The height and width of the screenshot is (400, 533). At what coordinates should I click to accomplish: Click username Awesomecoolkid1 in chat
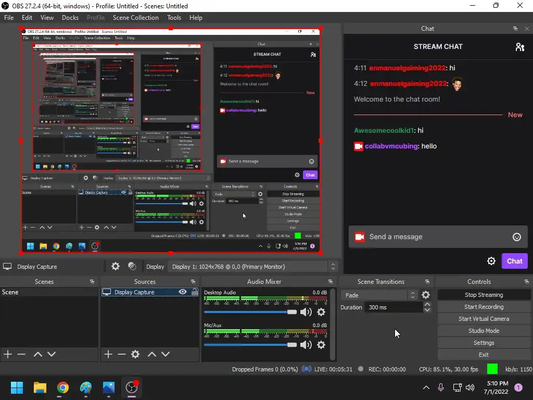pos(384,130)
